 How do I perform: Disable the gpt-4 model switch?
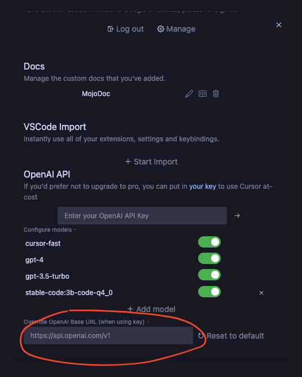(209, 258)
